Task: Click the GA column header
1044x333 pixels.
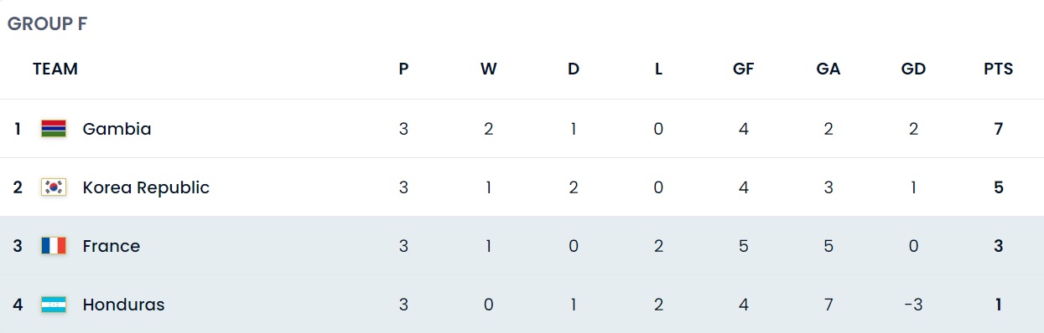Action: point(828,69)
